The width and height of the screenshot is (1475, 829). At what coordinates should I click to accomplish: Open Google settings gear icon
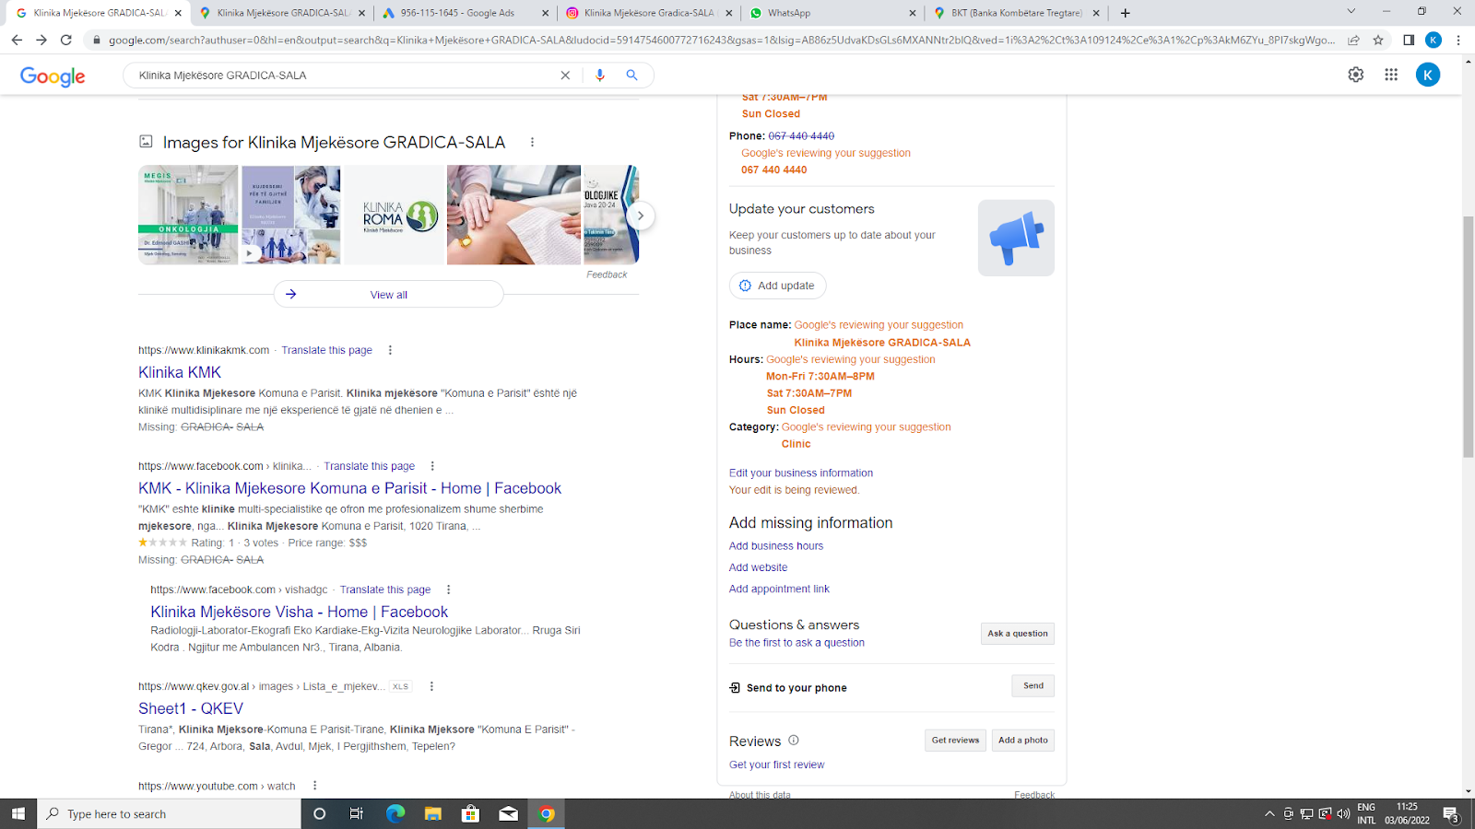click(x=1355, y=75)
